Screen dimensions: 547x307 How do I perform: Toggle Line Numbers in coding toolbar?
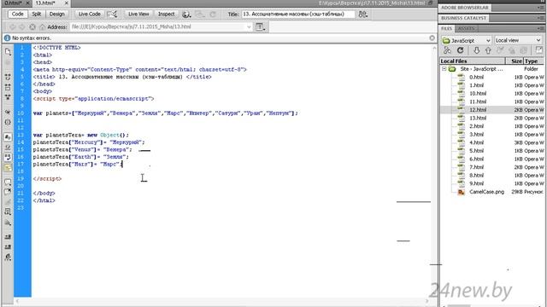8,137
